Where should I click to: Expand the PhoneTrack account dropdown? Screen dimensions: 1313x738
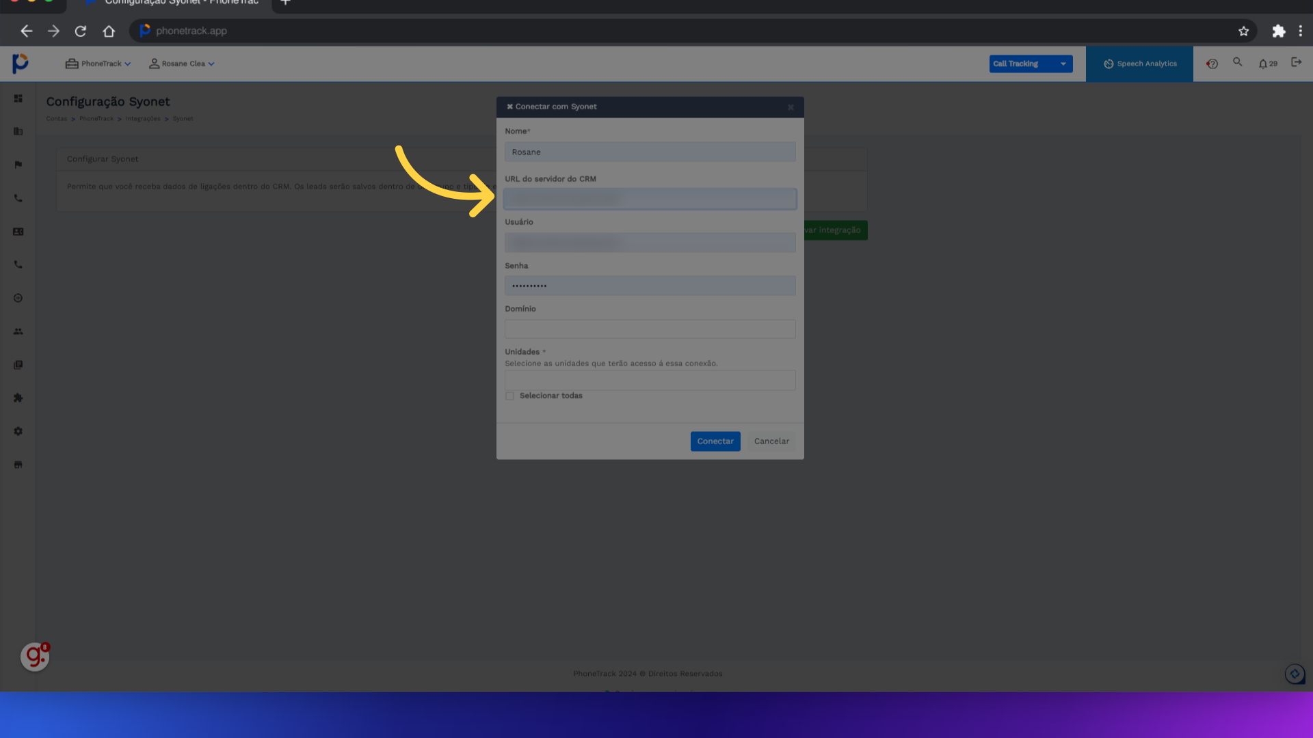tap(98, 64)
